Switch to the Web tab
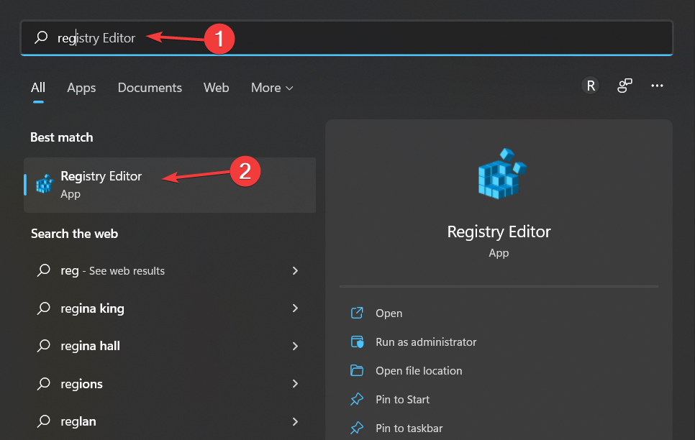 pos(217,88)
